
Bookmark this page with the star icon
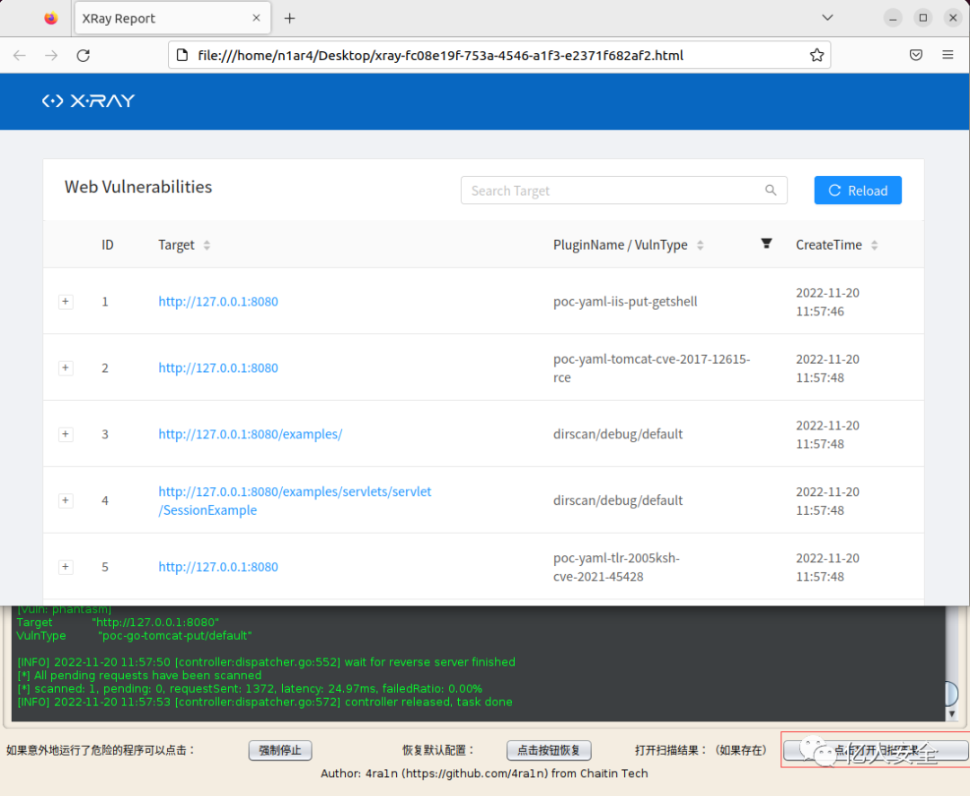tap(816, 55)
